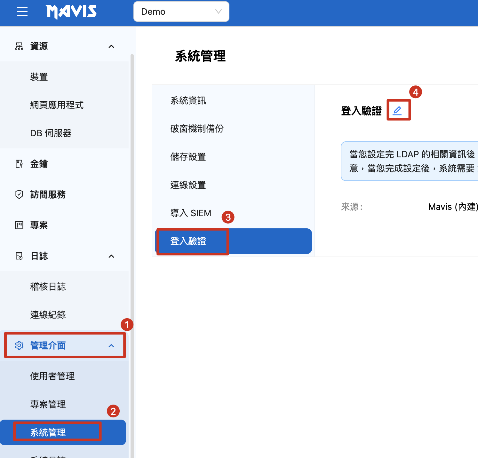This screenshot has height=458, width=478.
Task: Select the 連線設置 tab
Action: pos(188,185)
